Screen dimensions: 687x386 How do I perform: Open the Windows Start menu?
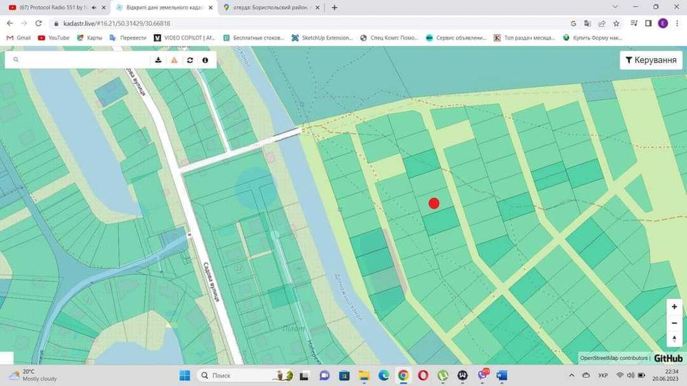(x=185, y=376)
